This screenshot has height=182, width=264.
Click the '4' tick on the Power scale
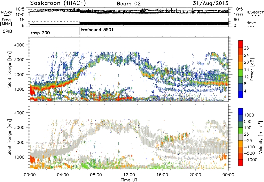[245, 91]
